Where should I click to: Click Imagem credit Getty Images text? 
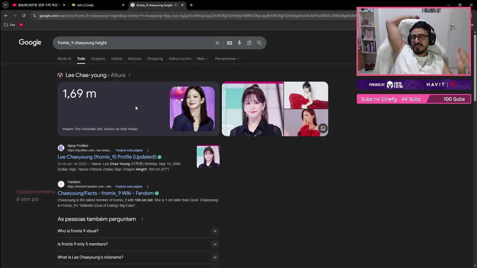(100, 129)
